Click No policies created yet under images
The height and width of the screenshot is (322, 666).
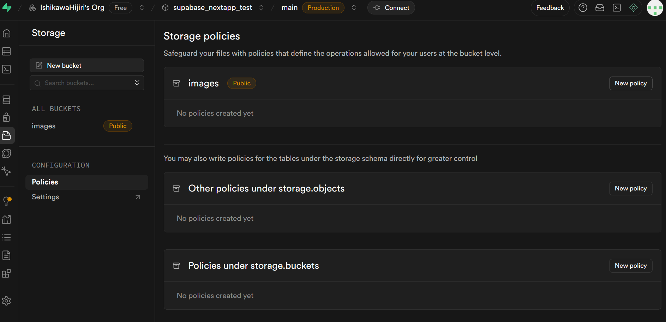[215, 113]
